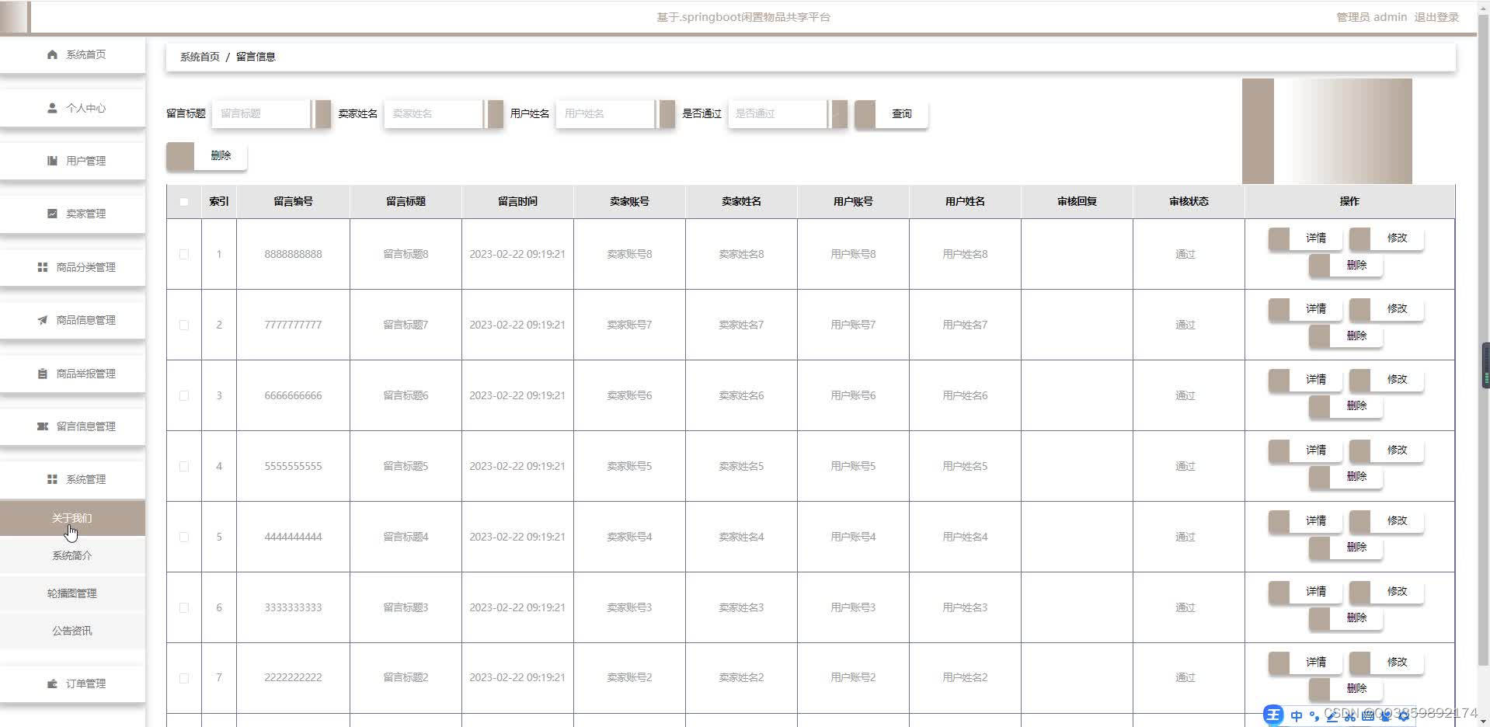Open 详情 for row 2222222222

(x=1305, y=663)
